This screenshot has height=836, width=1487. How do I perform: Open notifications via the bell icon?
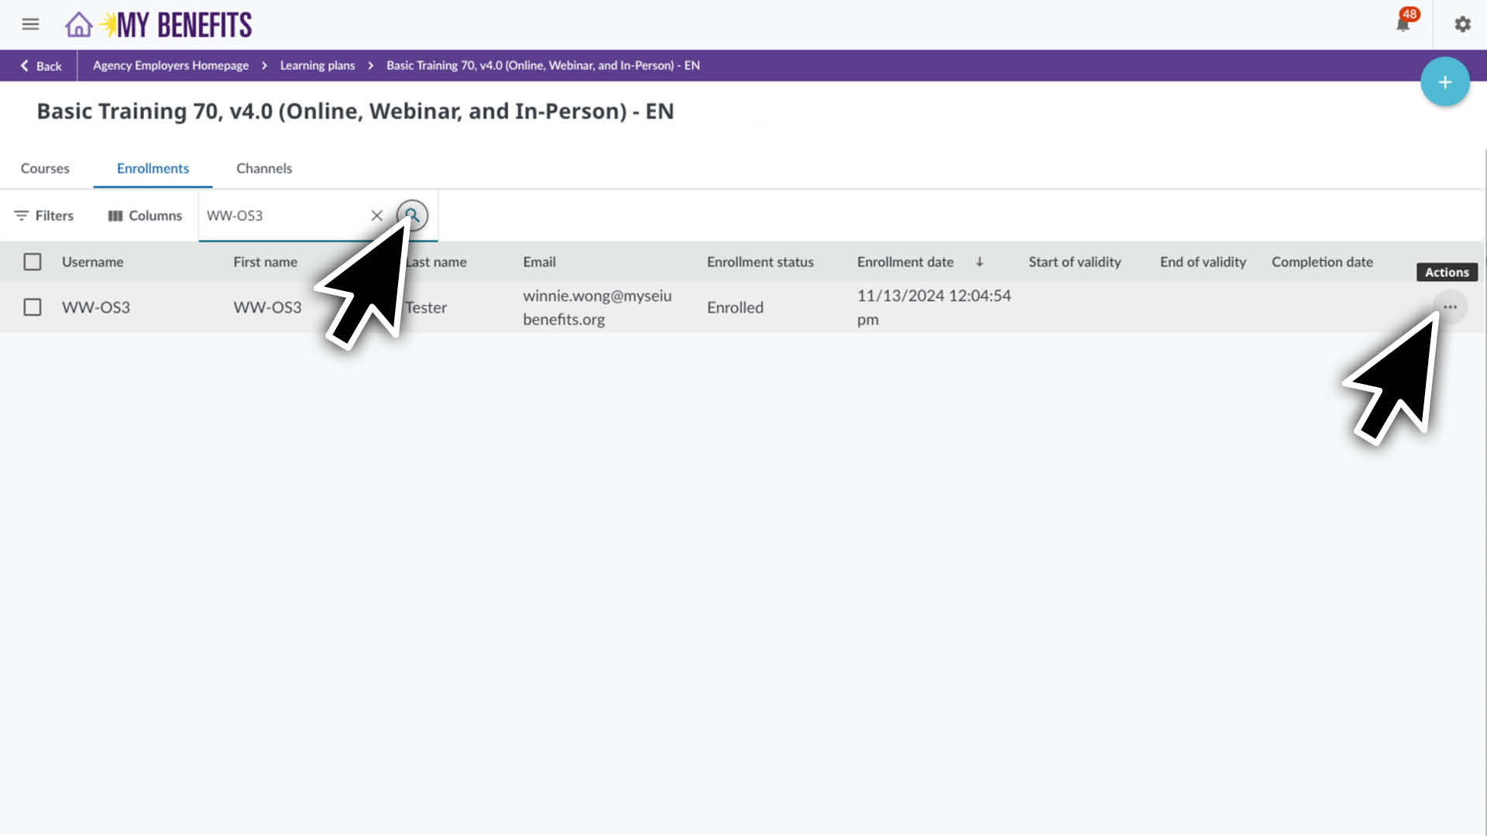point(1403,24)
